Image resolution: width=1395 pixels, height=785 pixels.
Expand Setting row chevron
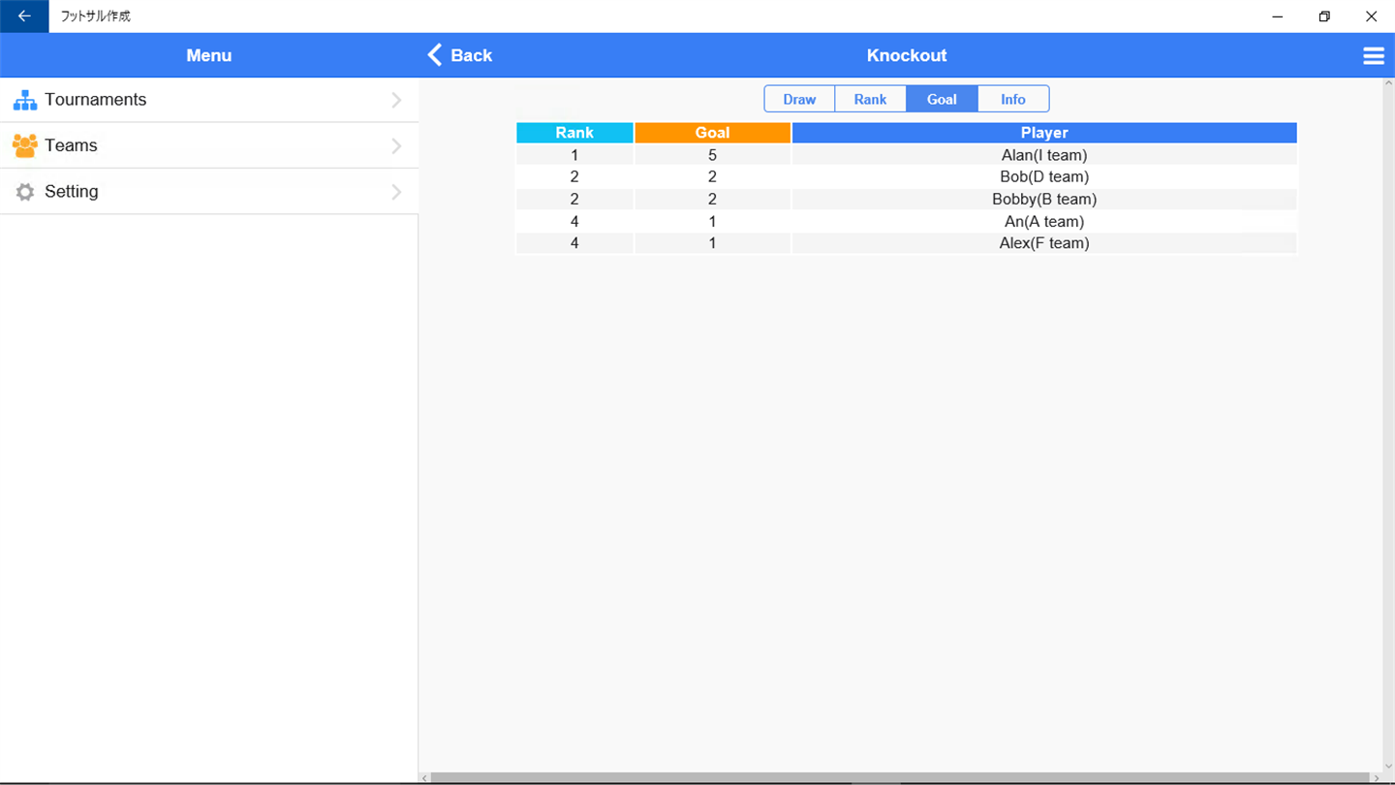click(x=396, y=192)
